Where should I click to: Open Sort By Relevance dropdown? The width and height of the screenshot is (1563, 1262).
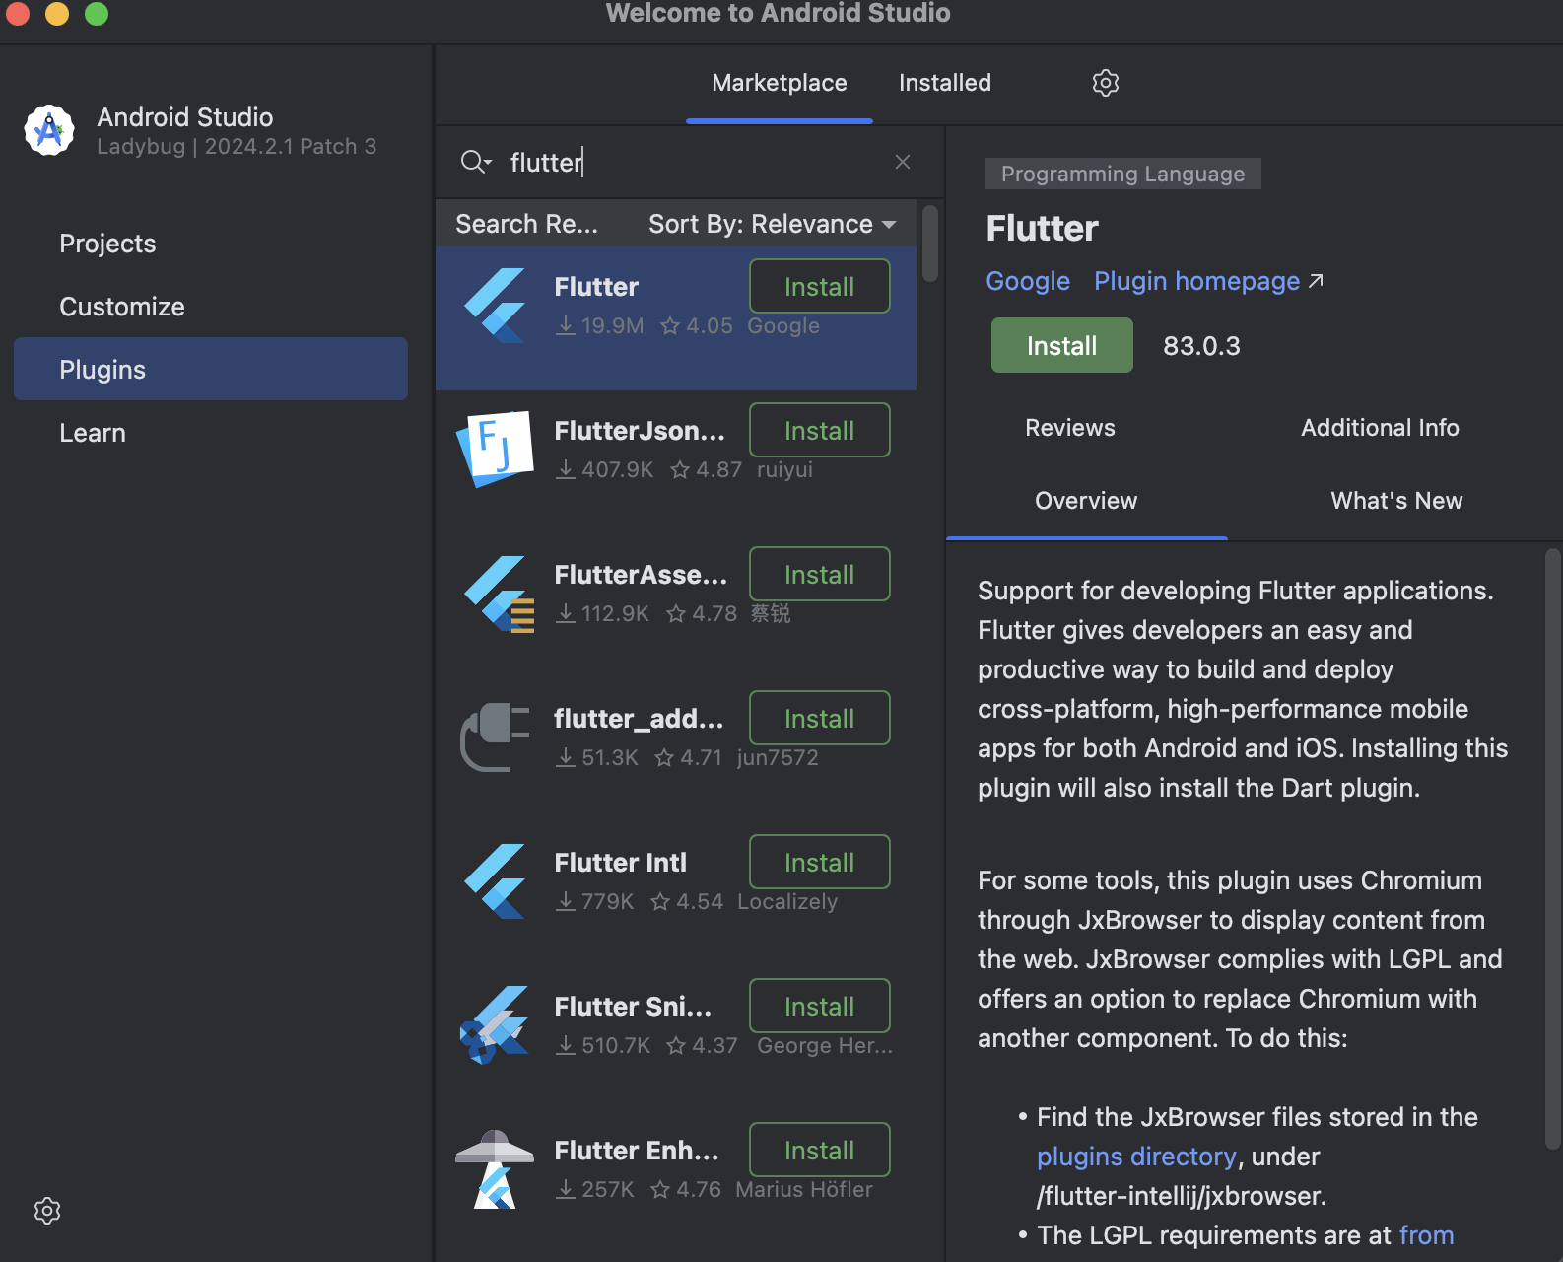[x=773, y=224]
